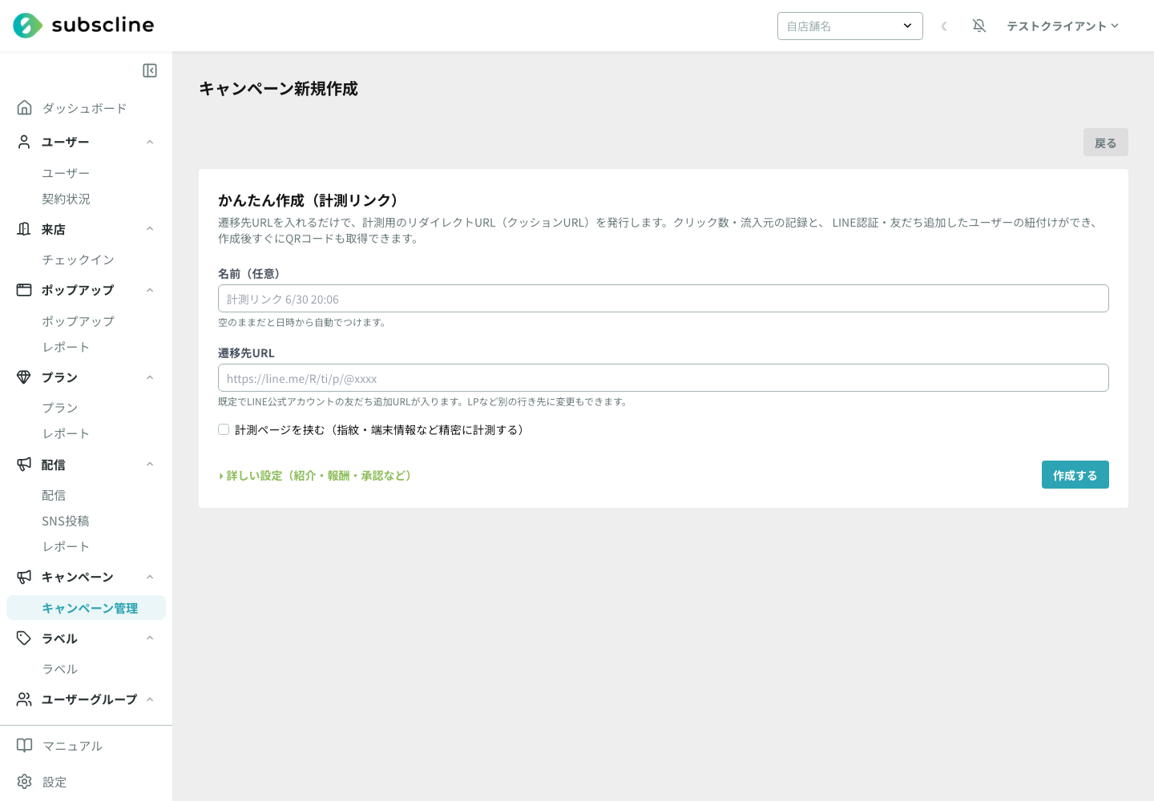Collapse the ポップアップ section chevron

[150, 290]
